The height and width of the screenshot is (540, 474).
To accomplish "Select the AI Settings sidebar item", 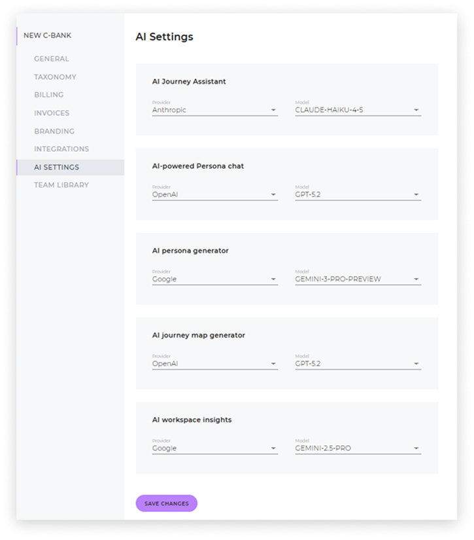I will [x=71, y=168].
